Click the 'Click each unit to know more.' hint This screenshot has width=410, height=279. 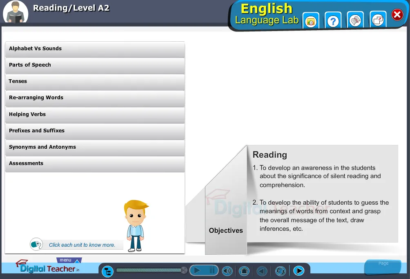(x=82, y=245)
